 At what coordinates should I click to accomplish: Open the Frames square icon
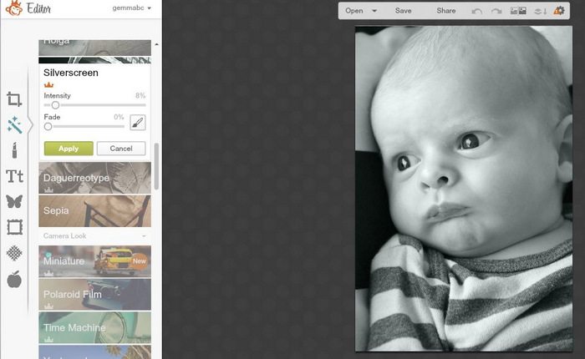point(14,226)
